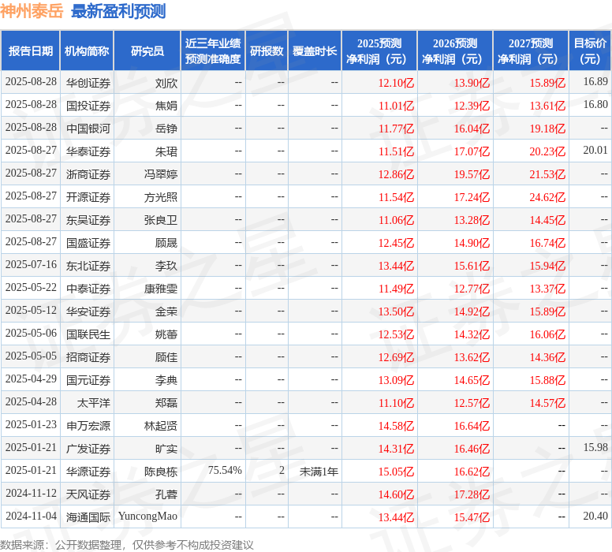The width and height of the screenshot is (612, 552).
Task: Click analyst name 康雅雯
Action: click(161, 289)
